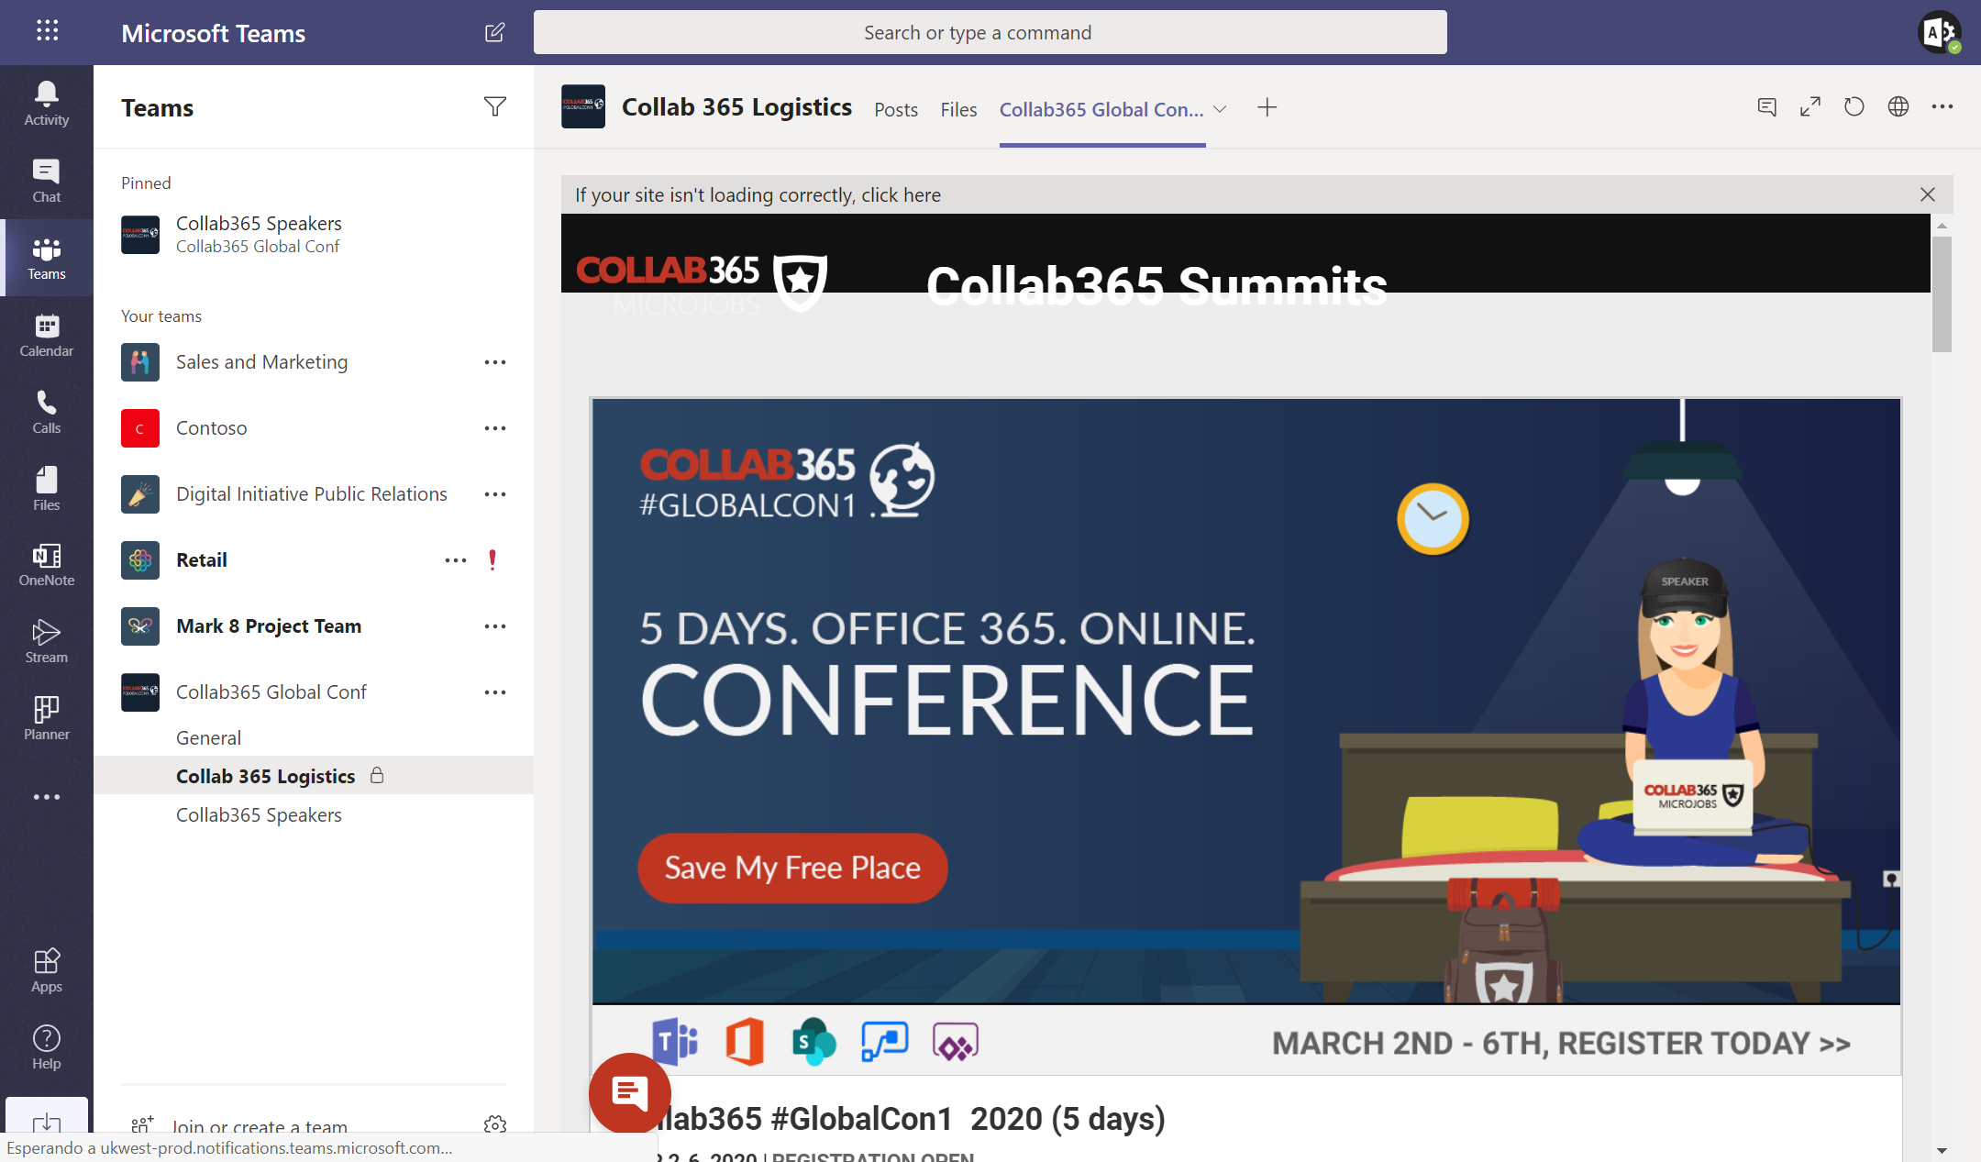Image resolution: width=1981 pixels, height=1162 pixels.
Task: Open Apps store in the rail
Action: pos(47,970)
